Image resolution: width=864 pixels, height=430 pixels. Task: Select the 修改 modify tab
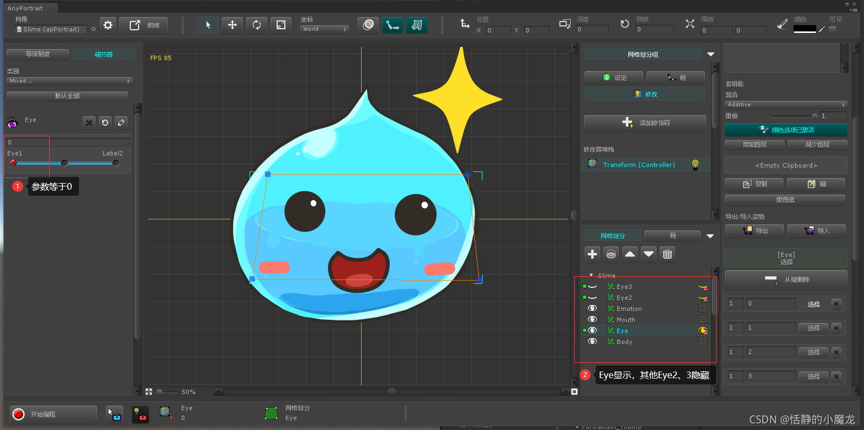[645, 94]
